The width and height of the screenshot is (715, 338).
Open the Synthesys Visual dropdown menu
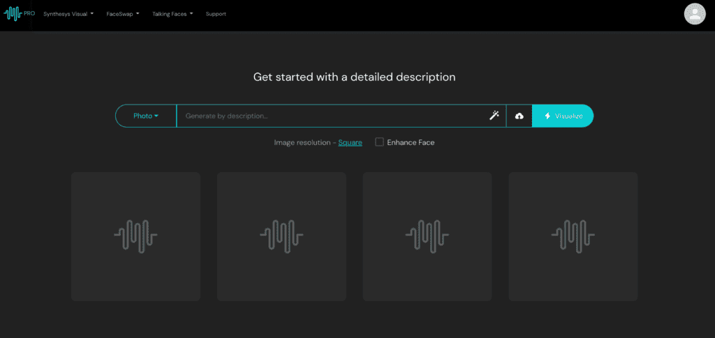[68, 14]
